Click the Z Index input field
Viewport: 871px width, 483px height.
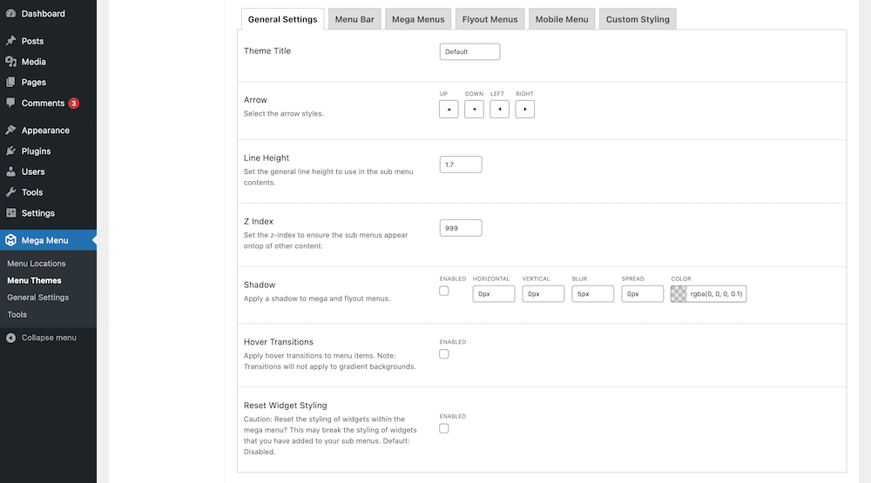tap(461, 228)
